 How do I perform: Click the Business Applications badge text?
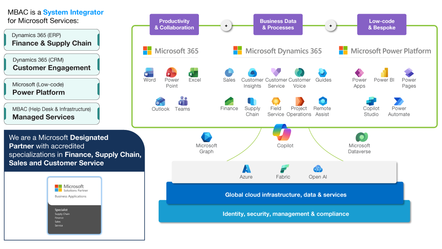70,196
